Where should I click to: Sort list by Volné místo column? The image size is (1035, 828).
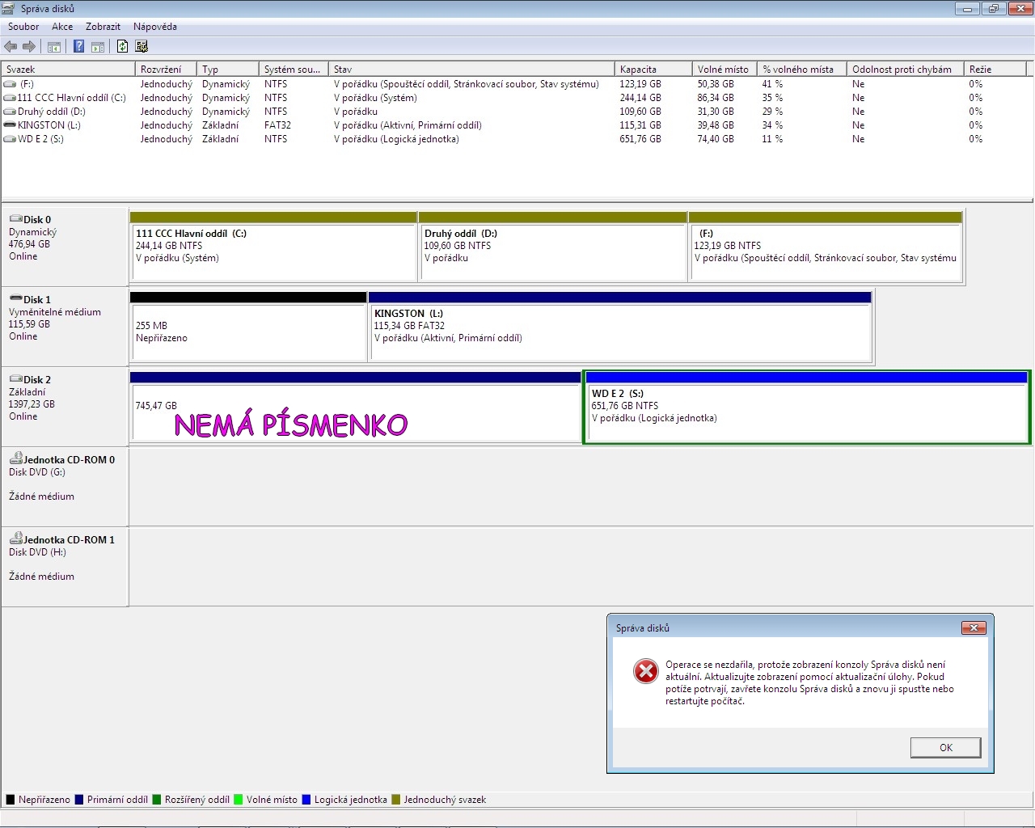723,70
